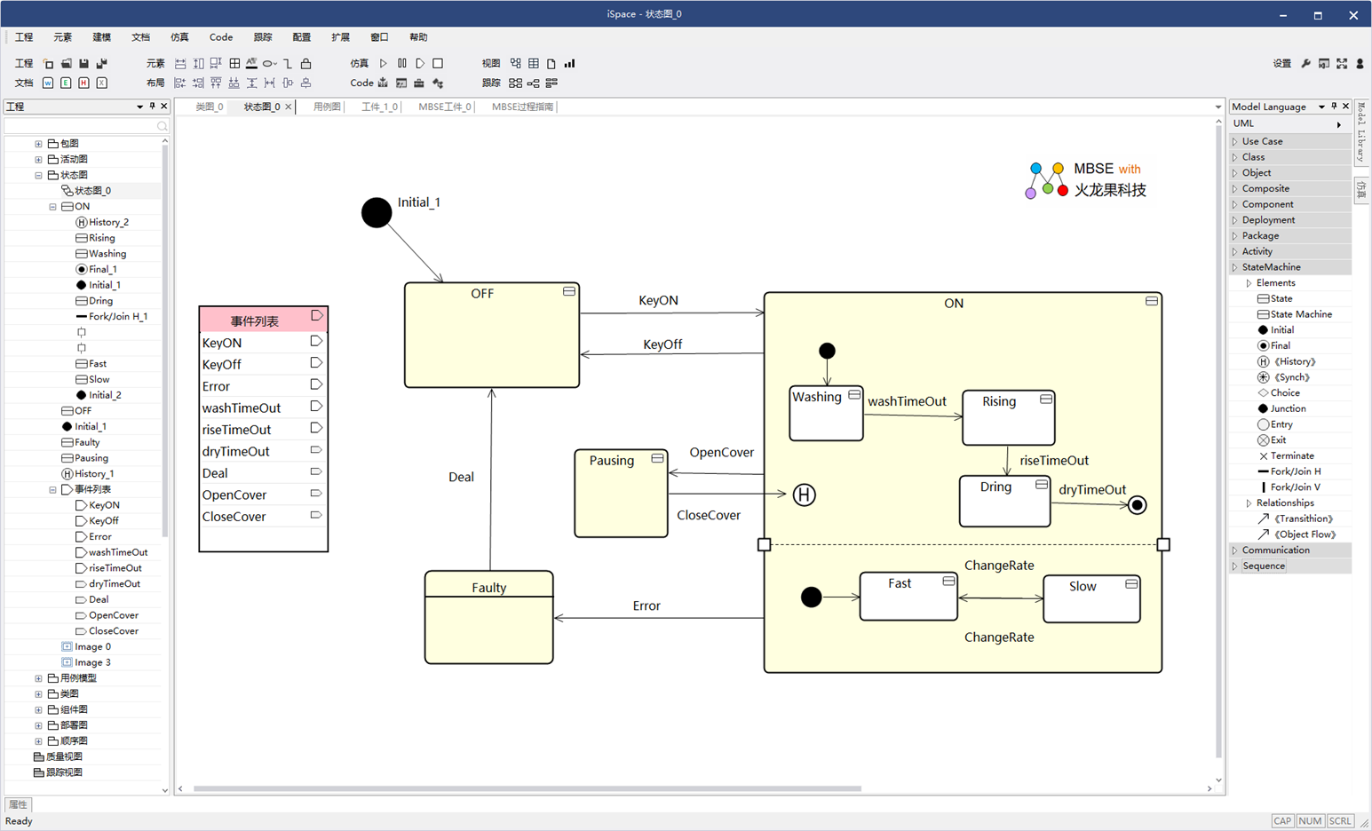Screen dimensions: 1372x831
Task: Collapse the StateMachine palette section
Action: [1234, 268]
